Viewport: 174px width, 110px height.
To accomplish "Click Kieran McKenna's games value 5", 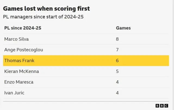I will [x=117, y=72].
